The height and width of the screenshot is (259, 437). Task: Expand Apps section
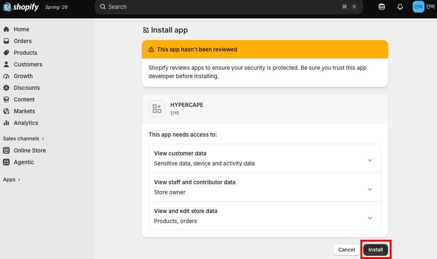(x=12, y=180)
